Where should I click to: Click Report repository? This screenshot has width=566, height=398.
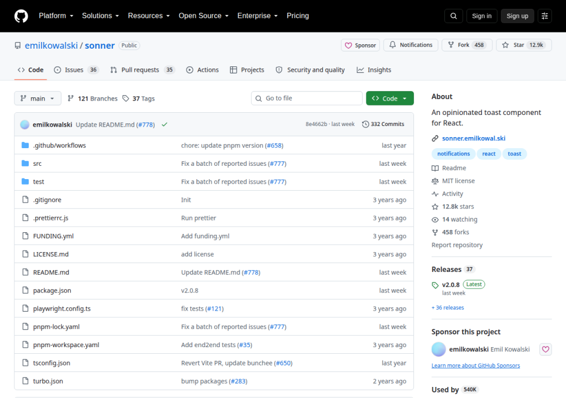[457, 245]
